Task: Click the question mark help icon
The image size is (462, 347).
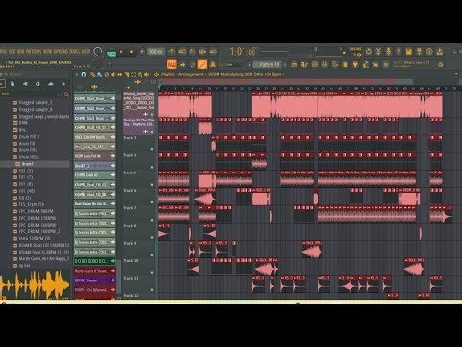Action: [x=398, y=52]
